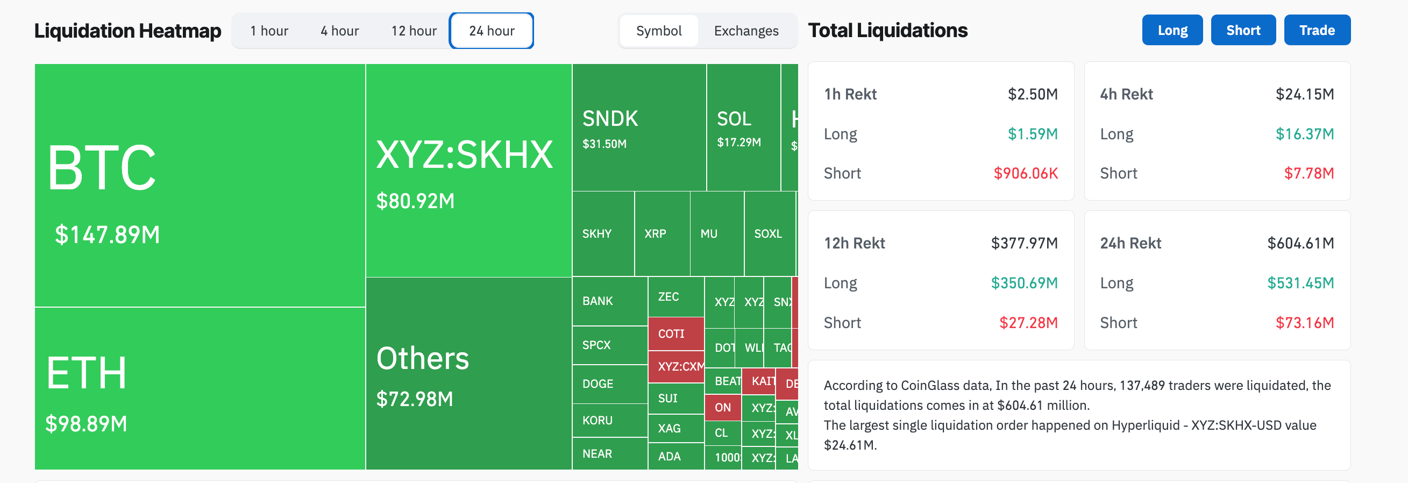Open the BANK heatmap tile
This screenshot has width=1408, height=483.
point(610,301)
